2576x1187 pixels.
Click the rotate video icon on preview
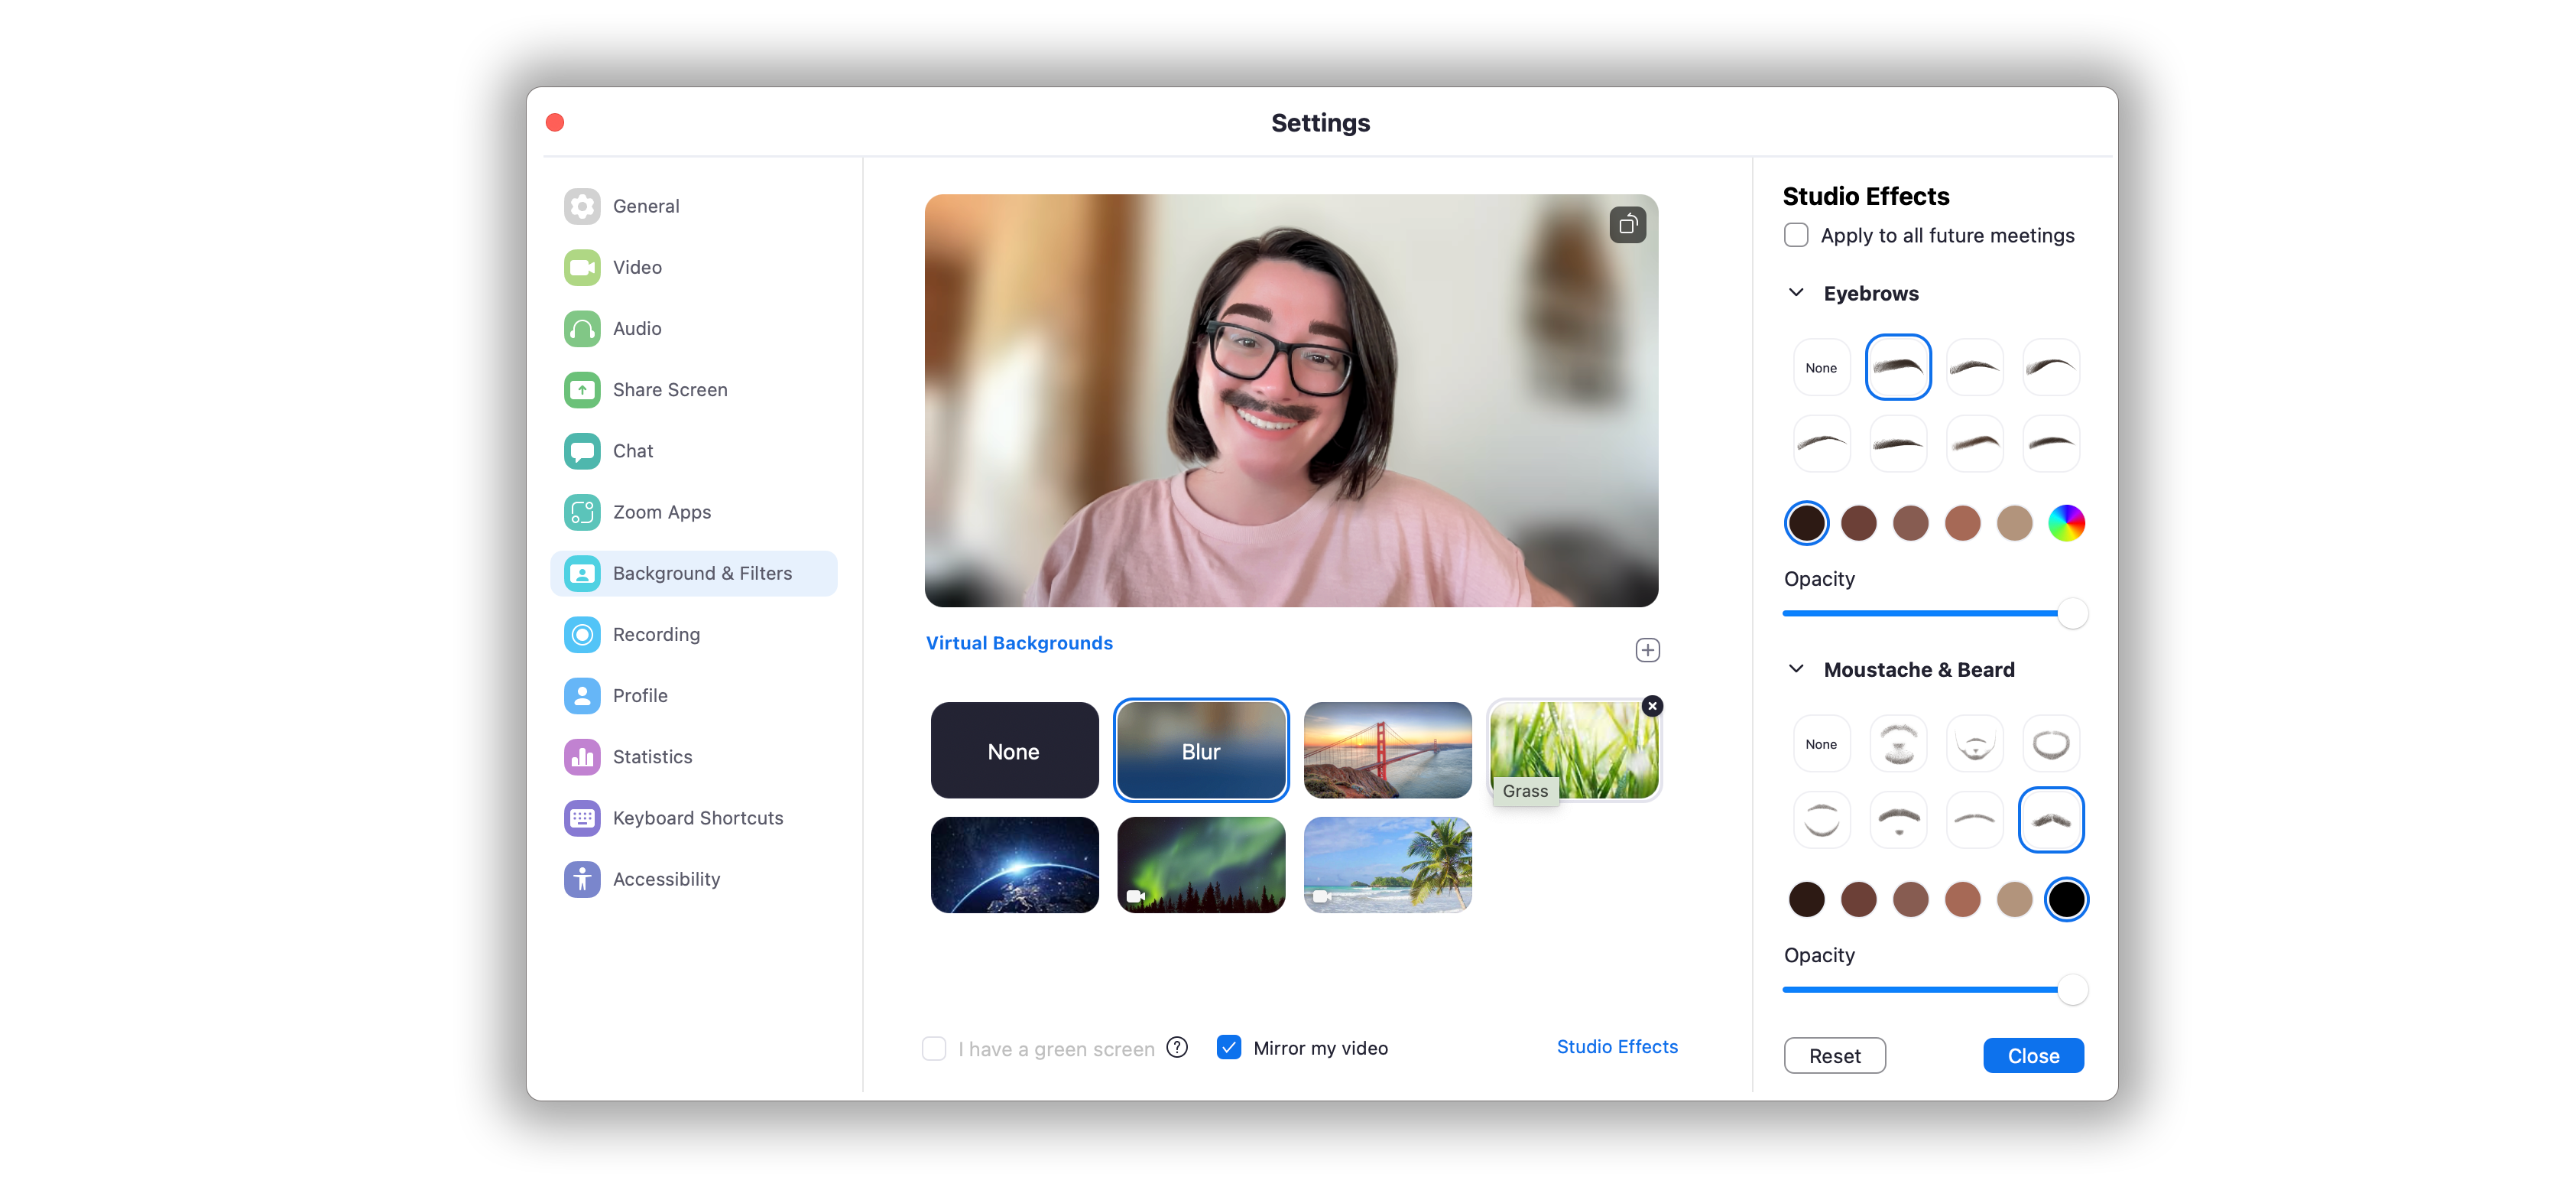[x=1627, y=224]
